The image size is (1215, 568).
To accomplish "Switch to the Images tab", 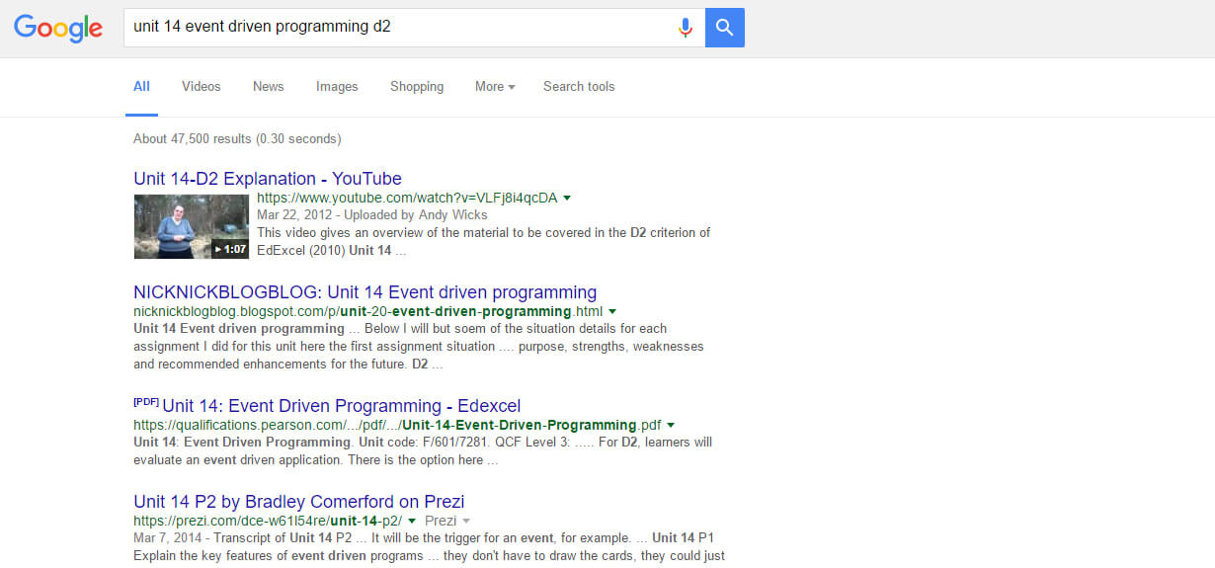I will pyautogui.click(x=337, y=87).
